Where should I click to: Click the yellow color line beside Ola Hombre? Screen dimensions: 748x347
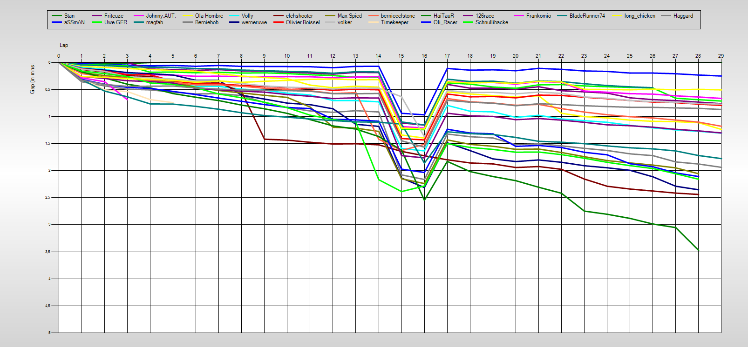click(x=187, y=16)
